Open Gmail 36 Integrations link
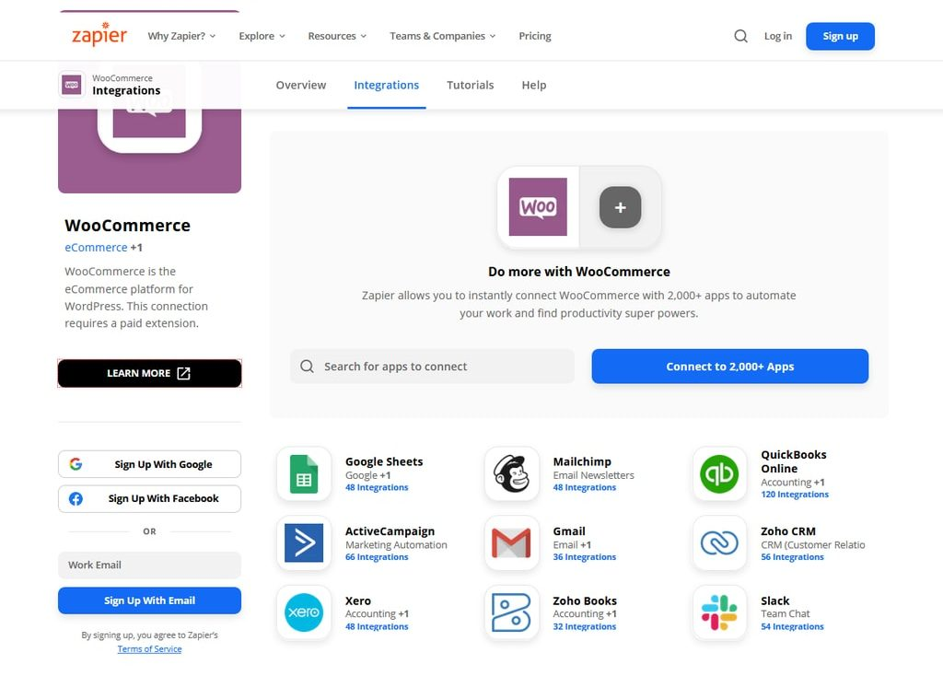Image resolution: width=943 pixels, height=676 pixels. pos(585,557)
